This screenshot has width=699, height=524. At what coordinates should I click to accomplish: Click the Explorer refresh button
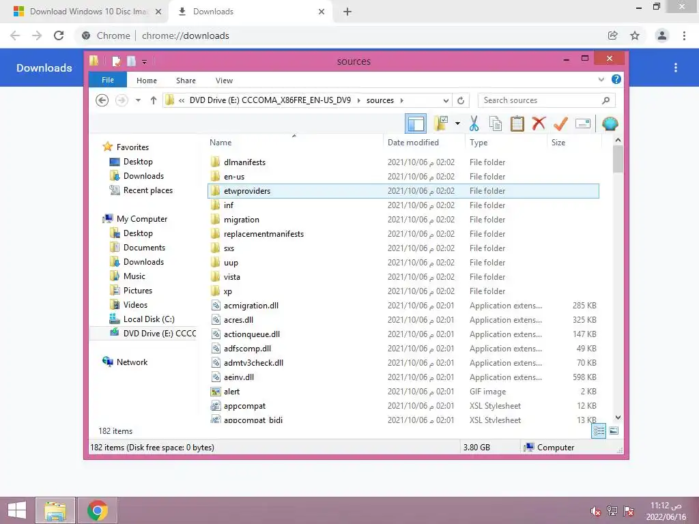pos(461,100)
